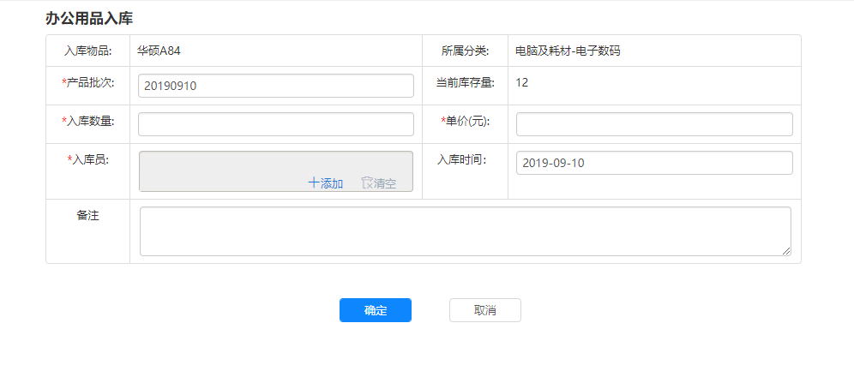This screenshot has width=854, height=377.
Task: Select the 华硕A84 item name text
Action: pyautogui.click(x=159, y=51)
